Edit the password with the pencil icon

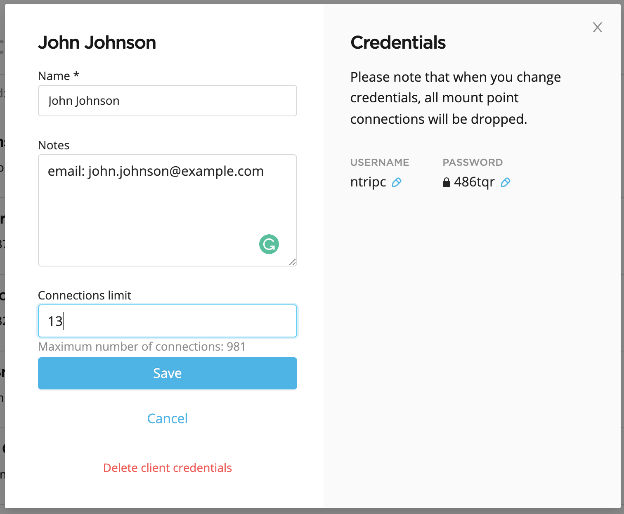[506, 182]
